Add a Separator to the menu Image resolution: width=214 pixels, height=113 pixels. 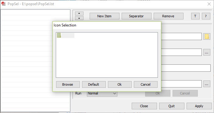point(137,16)
